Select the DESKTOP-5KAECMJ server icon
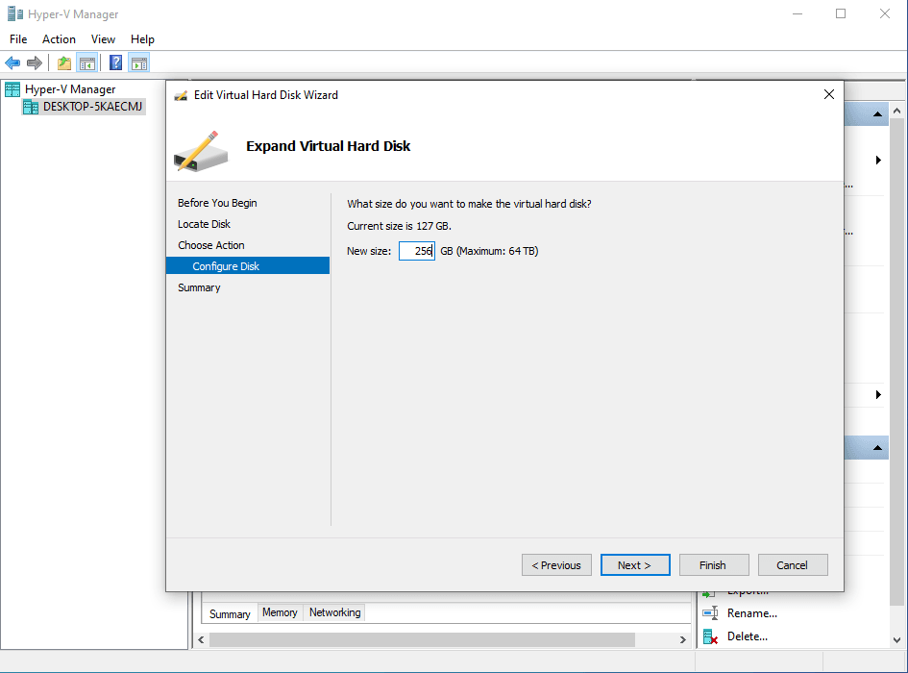The image size is (908, 673). 31,107
